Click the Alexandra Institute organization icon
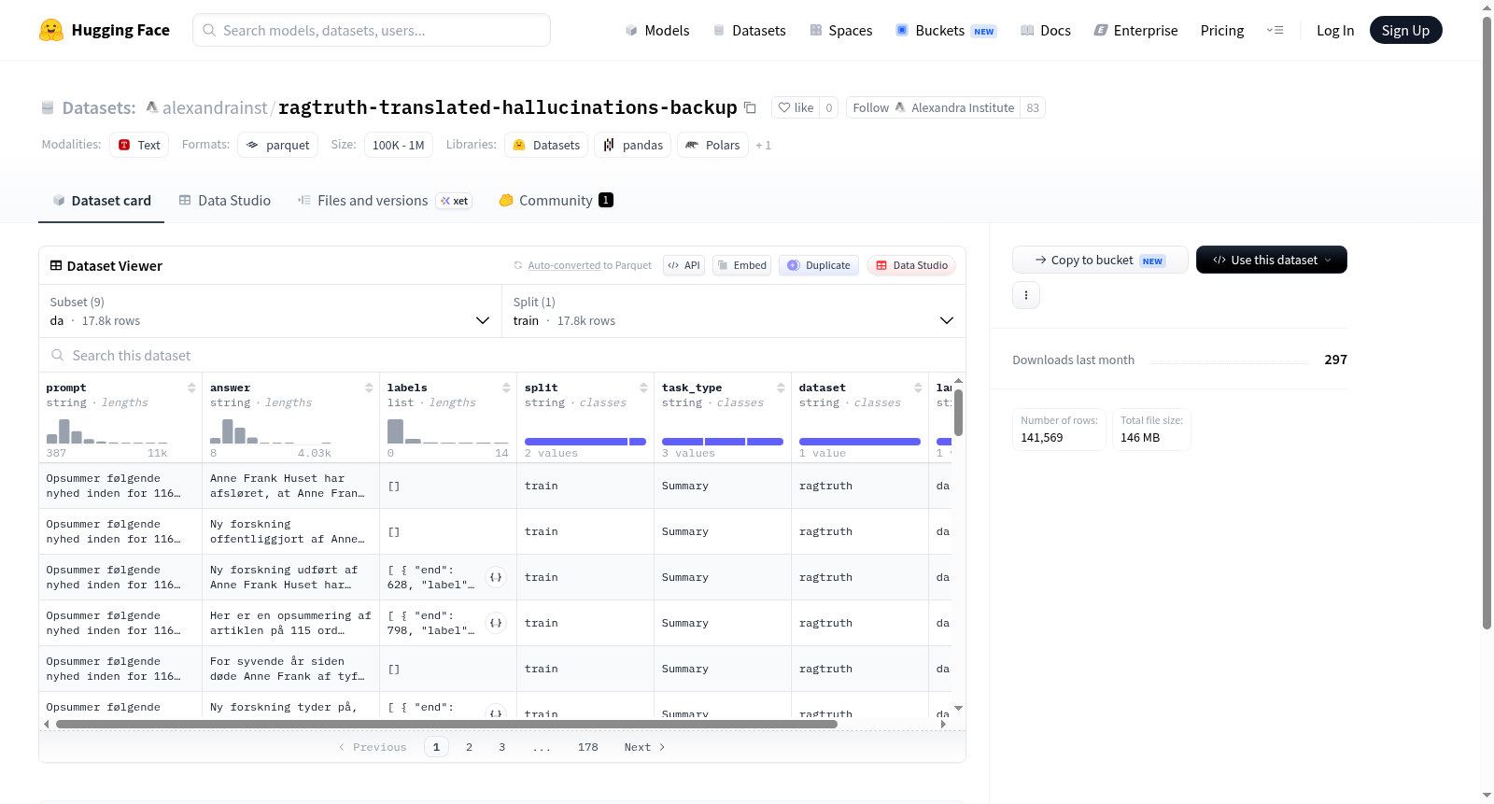 pyautogui.click(x=900, y=107)
